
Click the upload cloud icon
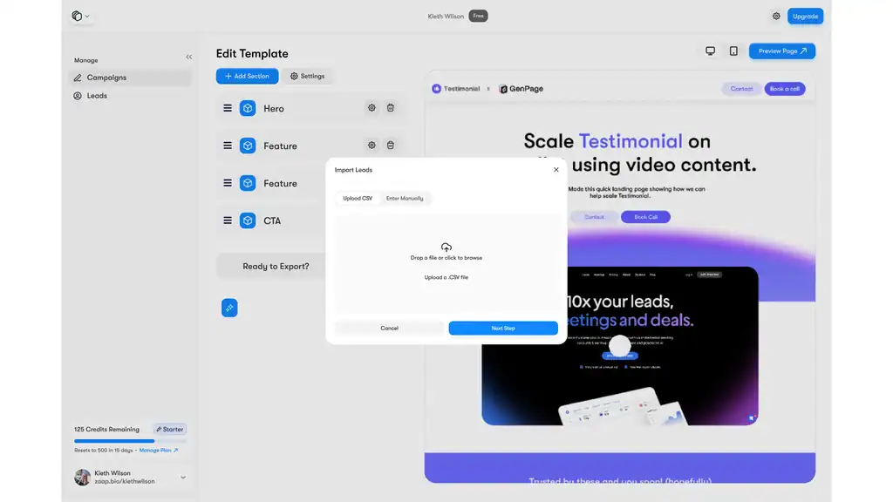click(x=446, y=248)
